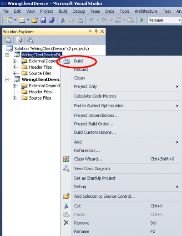The width and height of the screenshot is (182, 236).
Task: Click the Undo arrow in toolbar
Action: 91,20
